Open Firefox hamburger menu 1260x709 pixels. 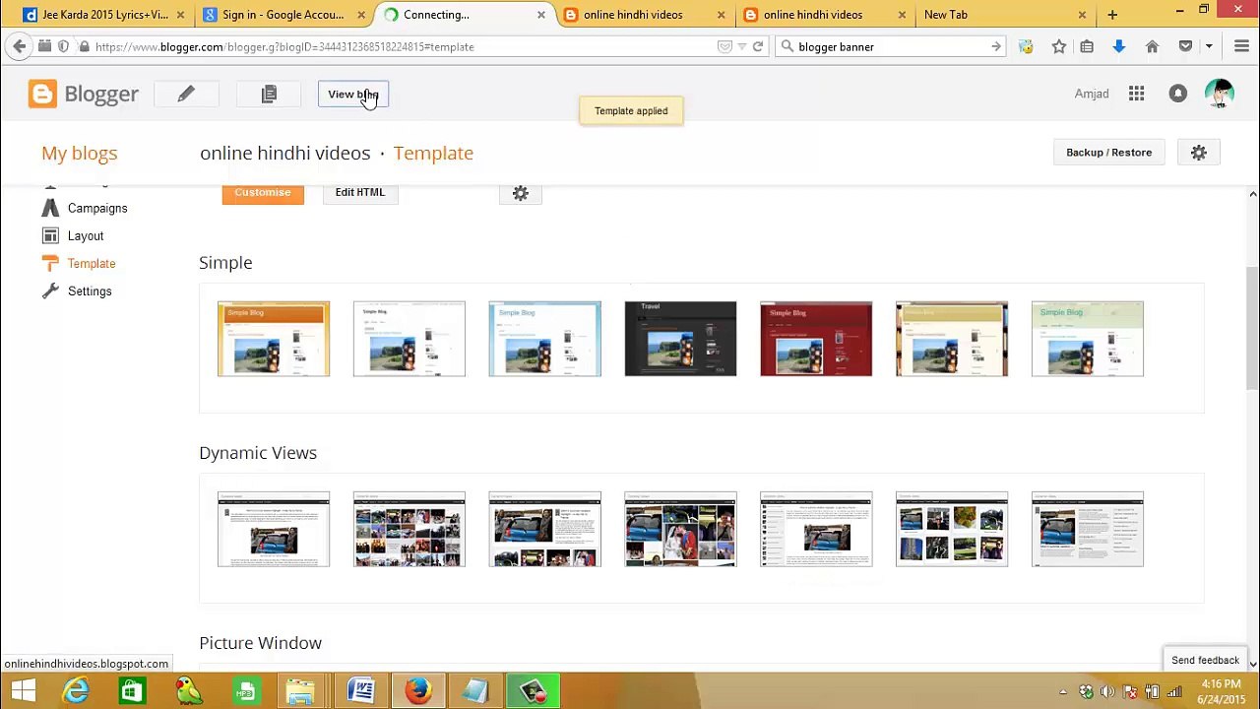(x=1241, y=46)
